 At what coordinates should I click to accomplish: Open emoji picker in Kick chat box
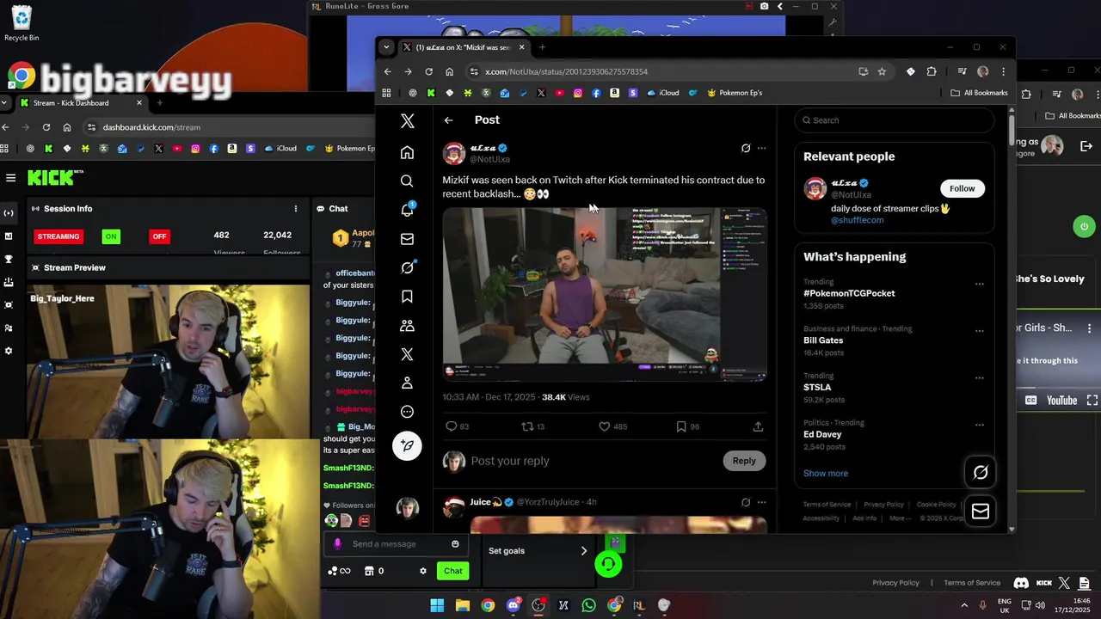click(455, 543)
